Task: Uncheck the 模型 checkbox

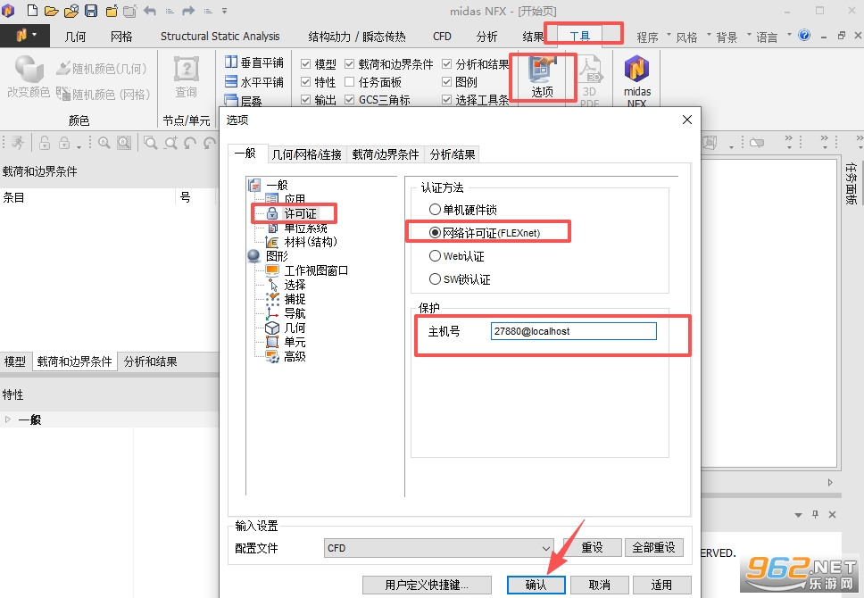Action: click(306, 64)
